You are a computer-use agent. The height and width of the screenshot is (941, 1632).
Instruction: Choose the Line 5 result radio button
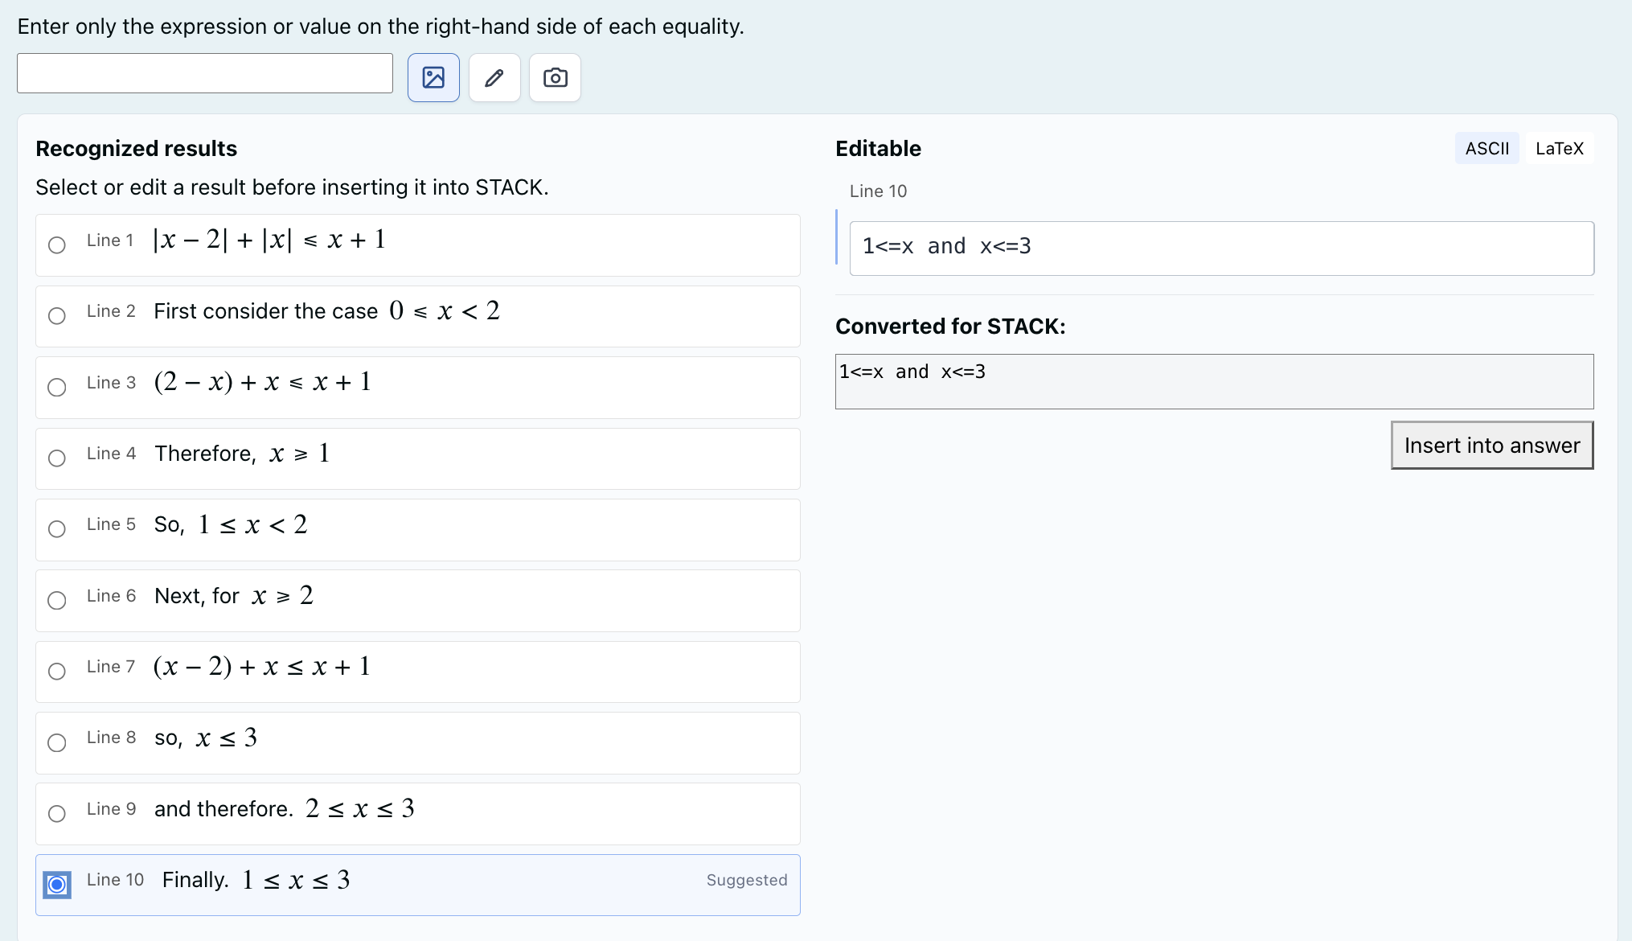click(x=57, y=528)
